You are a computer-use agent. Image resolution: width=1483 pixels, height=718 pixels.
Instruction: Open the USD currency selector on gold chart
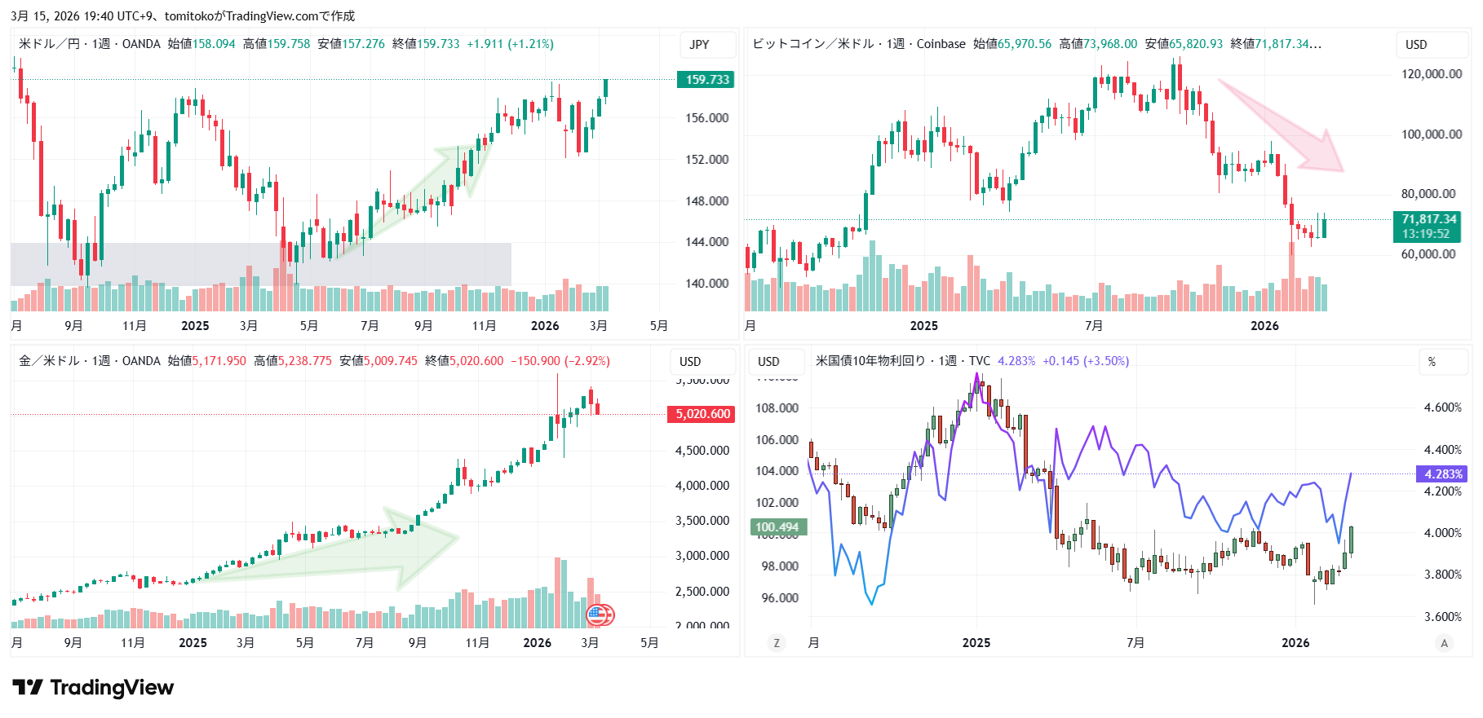(690, 362)
